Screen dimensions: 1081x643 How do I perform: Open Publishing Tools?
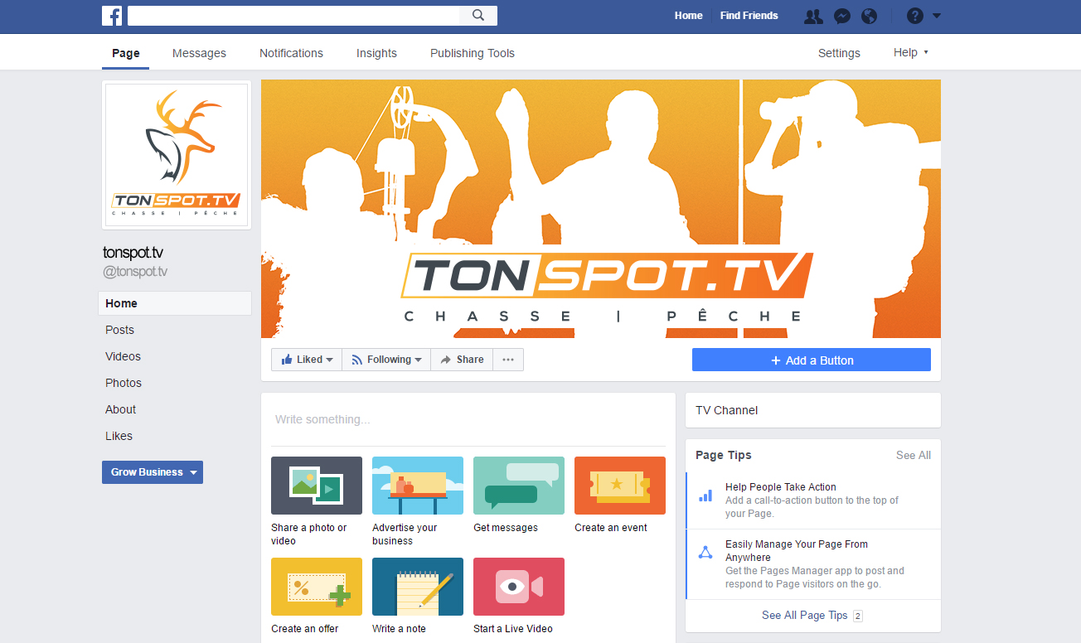472,52
